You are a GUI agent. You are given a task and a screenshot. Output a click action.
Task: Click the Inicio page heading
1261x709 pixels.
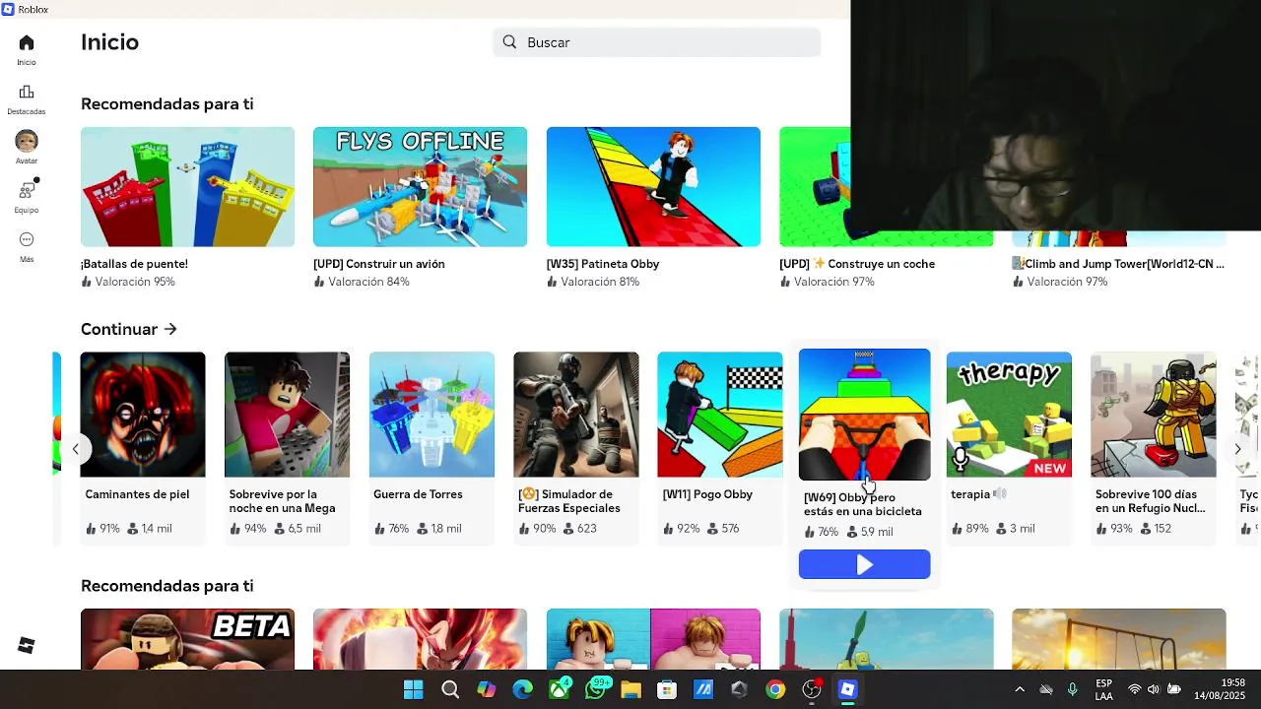tap(109, 42)
